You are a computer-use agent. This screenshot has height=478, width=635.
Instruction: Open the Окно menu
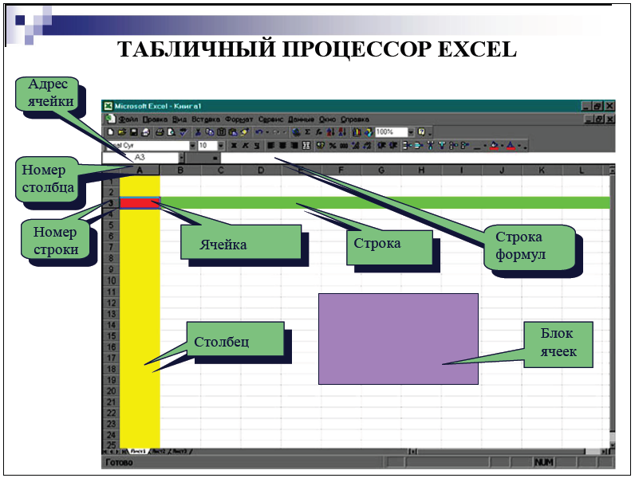(x=327, y=119)
